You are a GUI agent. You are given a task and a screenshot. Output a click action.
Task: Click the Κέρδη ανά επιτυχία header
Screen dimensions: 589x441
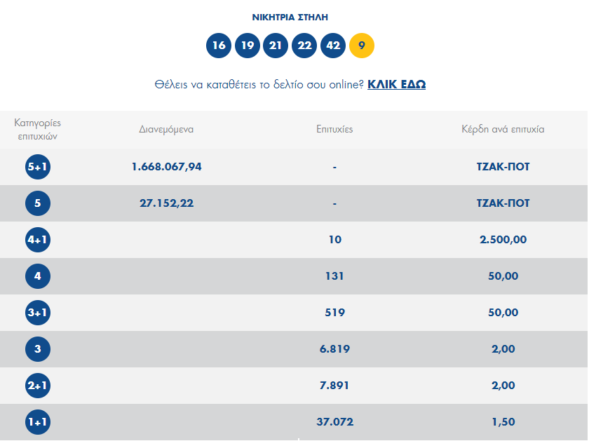point(503,130)
